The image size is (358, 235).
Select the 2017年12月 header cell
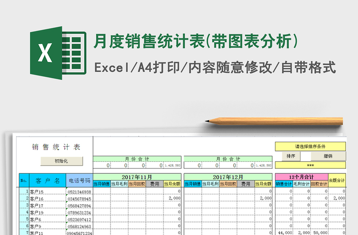[x=228, y=177]
